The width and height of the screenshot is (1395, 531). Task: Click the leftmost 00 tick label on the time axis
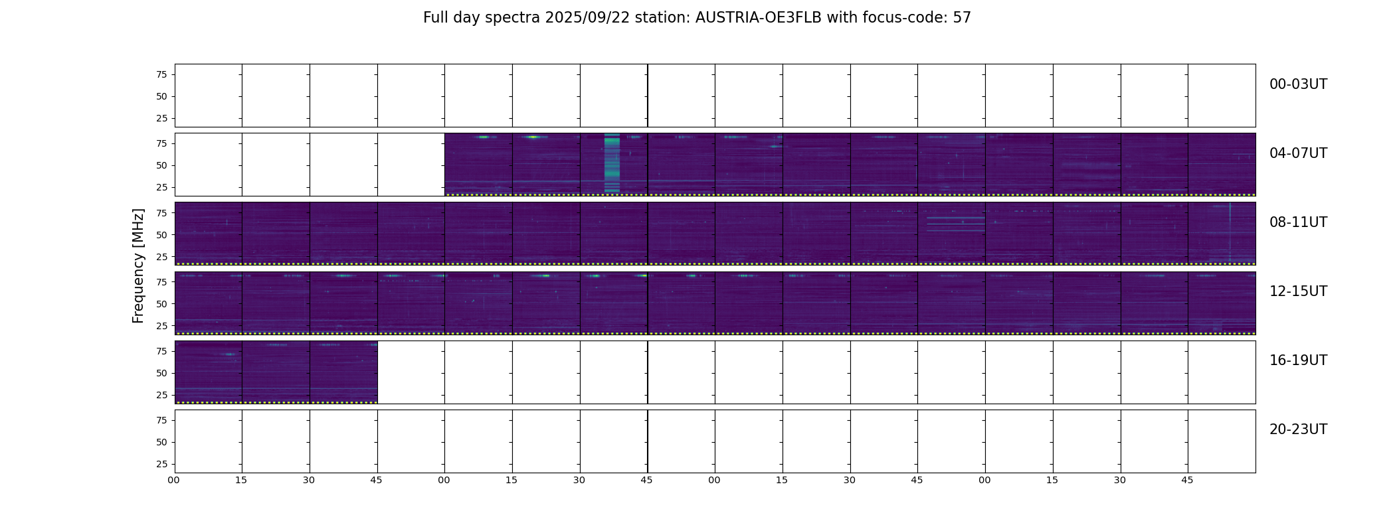tap(173, 480)
